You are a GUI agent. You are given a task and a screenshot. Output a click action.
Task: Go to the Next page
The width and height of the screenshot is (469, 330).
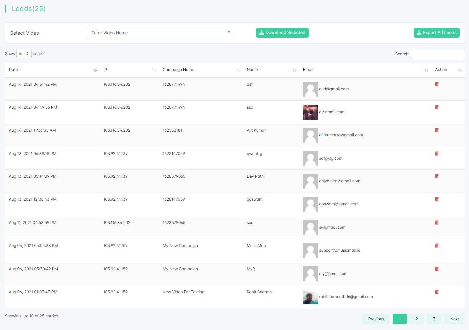[x=454, y=319]
